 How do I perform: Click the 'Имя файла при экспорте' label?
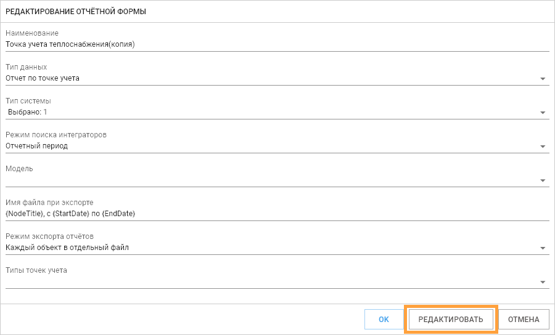(x=49, y=203)
